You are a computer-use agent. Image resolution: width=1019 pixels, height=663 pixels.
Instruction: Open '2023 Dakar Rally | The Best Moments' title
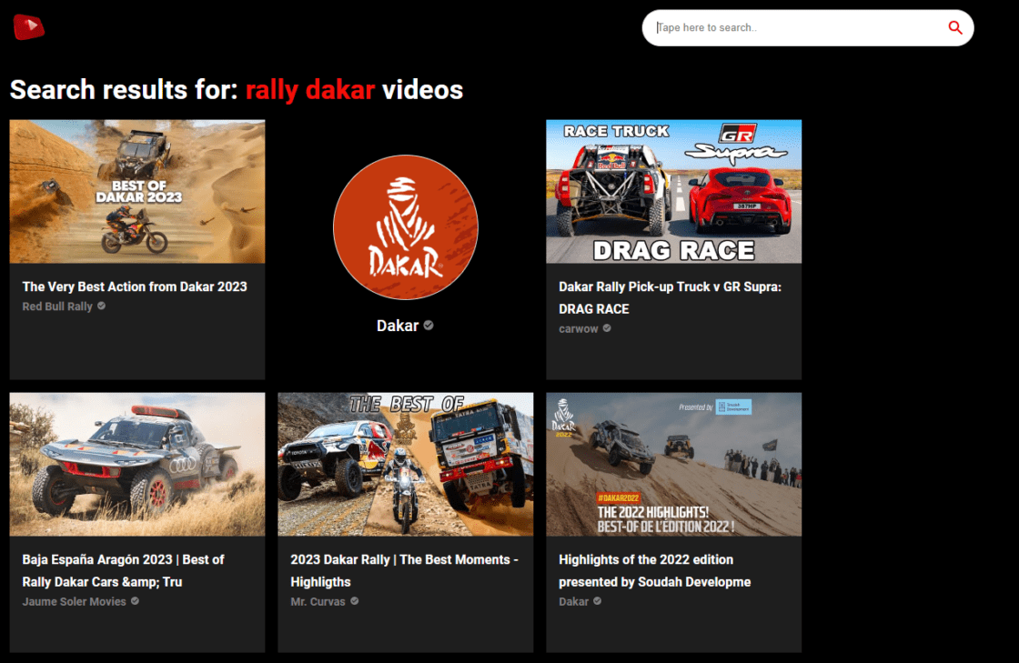404,570
